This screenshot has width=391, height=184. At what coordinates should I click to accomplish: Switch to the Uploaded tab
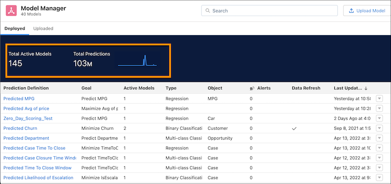tap(43, 28)
